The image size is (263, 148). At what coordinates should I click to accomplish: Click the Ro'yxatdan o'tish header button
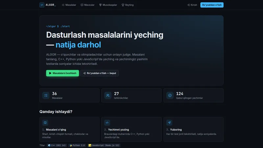[212, 5]
